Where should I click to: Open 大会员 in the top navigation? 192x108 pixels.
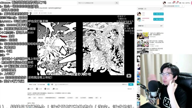point(169,3)
